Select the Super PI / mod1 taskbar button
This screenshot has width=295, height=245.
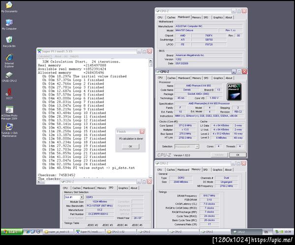(x=89, y=232)
